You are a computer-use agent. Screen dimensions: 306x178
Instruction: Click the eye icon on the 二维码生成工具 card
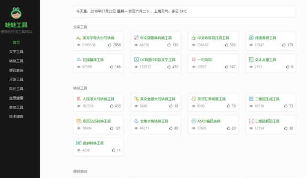pyautogui.click(x=251, y=106)
